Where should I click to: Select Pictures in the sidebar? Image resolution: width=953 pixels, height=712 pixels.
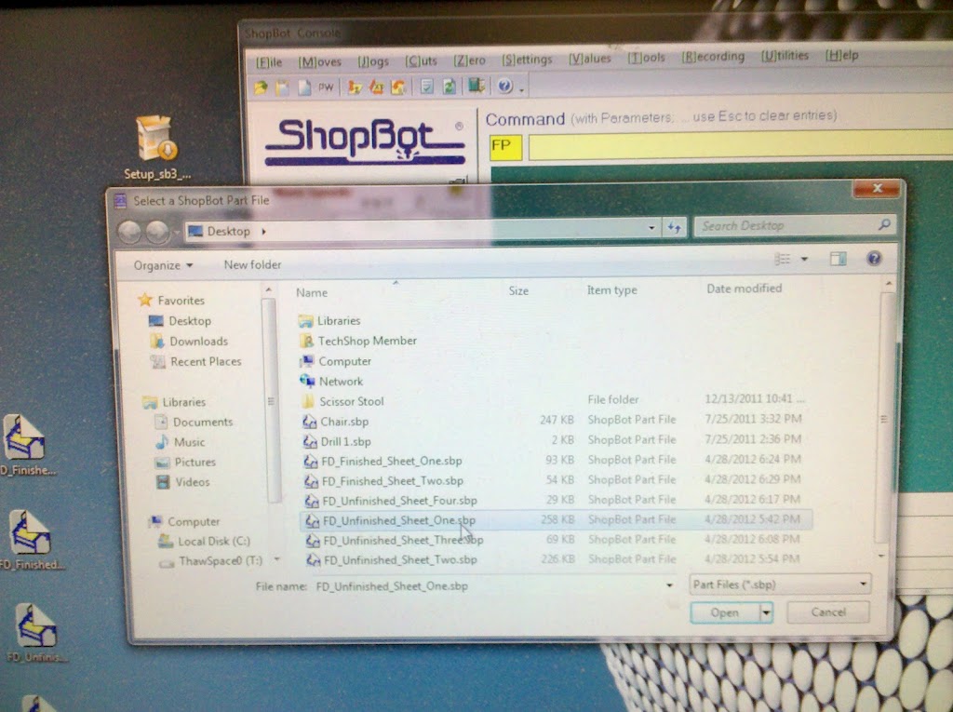click(186, 462)
